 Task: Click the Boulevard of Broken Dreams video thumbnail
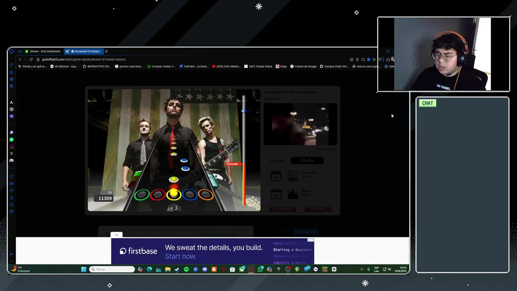pyautogui.click(x=300, y=124)
